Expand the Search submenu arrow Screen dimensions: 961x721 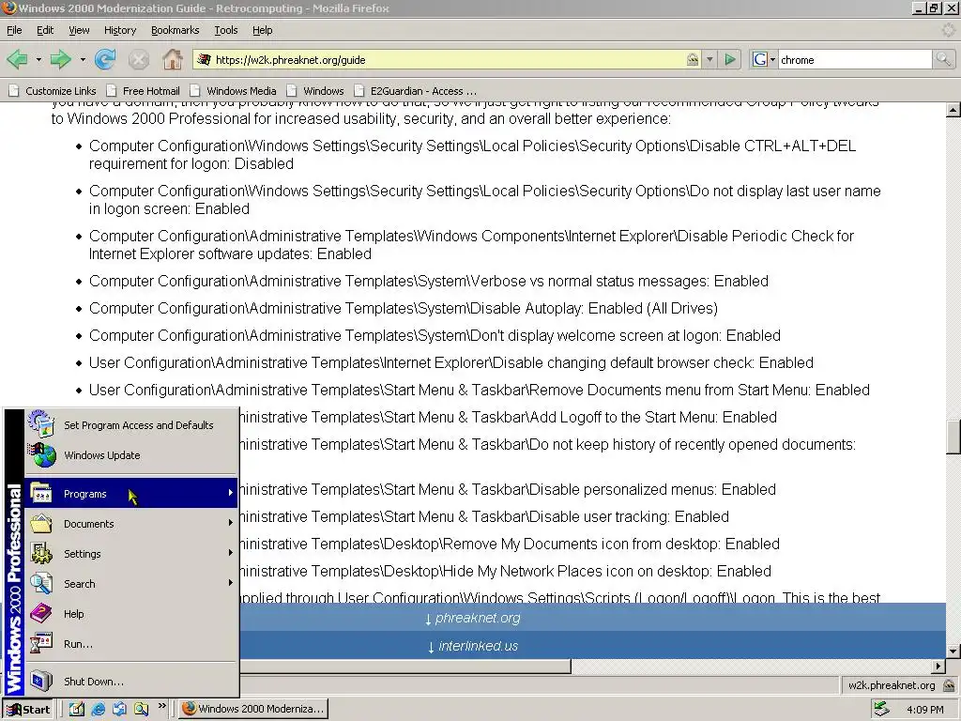pyautogui.click(x=231, y=583)
